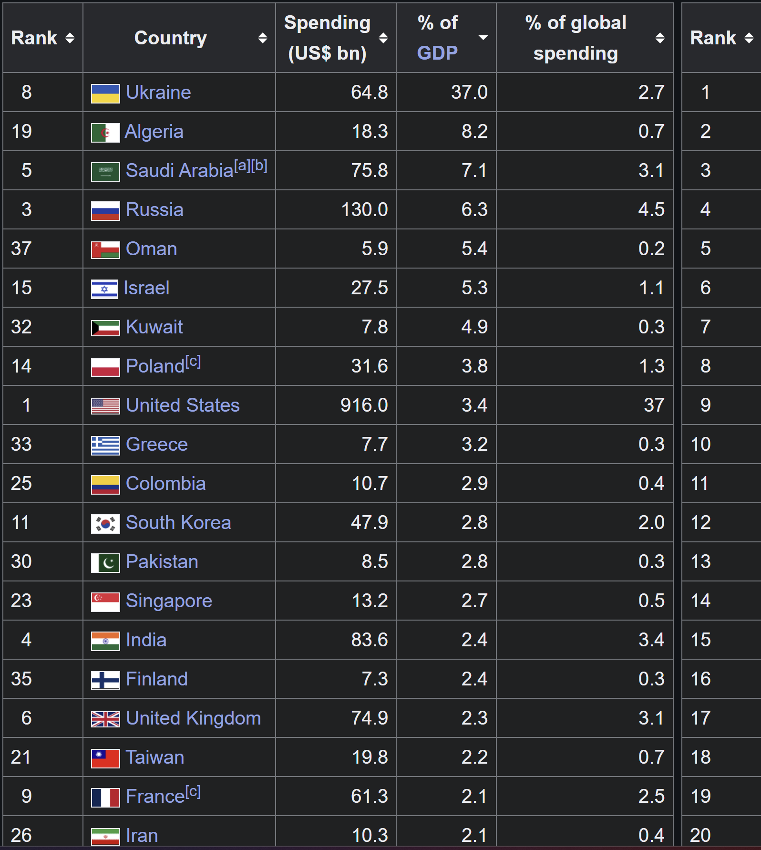Select Saudi Arabia's spending value 75.8
This screenshot has height=850, width=761.
(x=370, y=171)
